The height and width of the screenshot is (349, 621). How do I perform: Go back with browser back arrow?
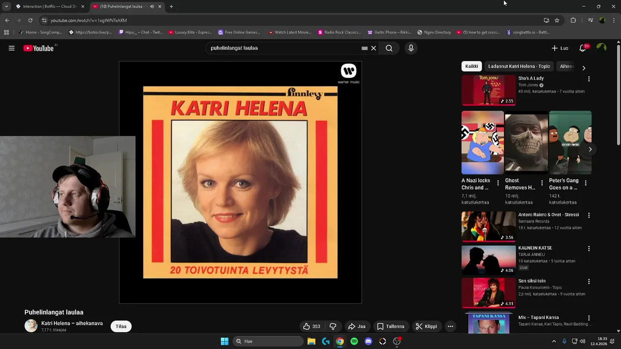click(7, 20)
